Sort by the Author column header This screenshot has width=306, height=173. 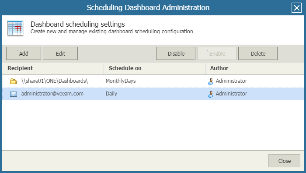tap(254, 68)
